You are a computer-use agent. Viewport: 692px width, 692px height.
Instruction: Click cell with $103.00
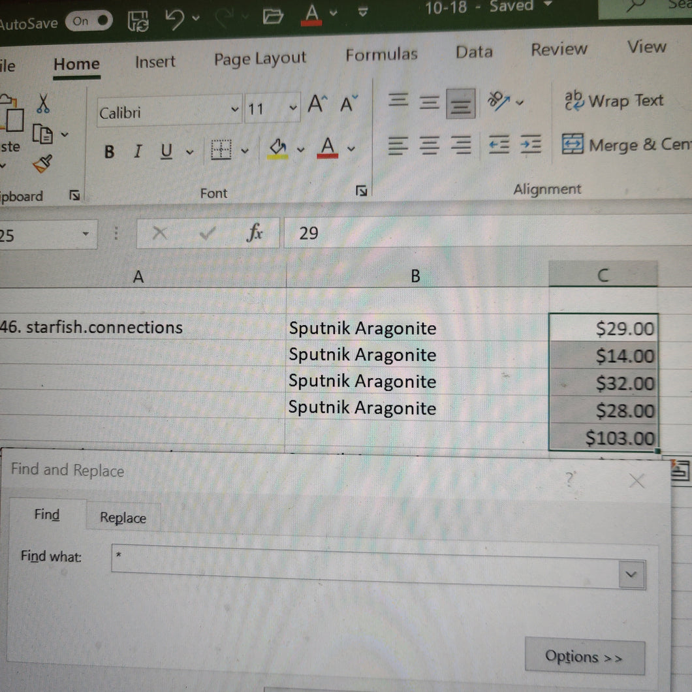603,437
